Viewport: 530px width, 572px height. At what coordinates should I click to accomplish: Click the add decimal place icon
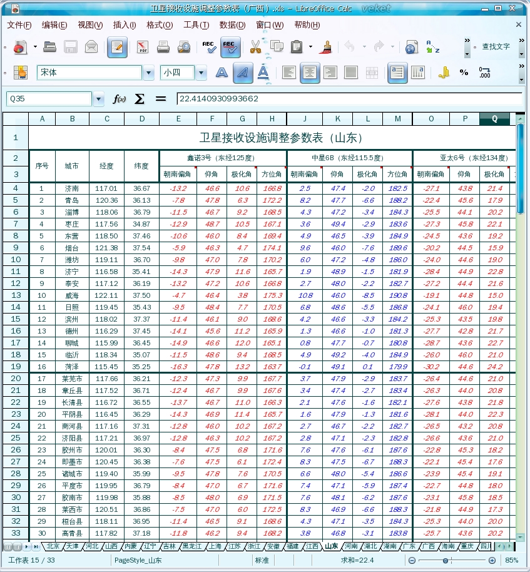point(485,73)
